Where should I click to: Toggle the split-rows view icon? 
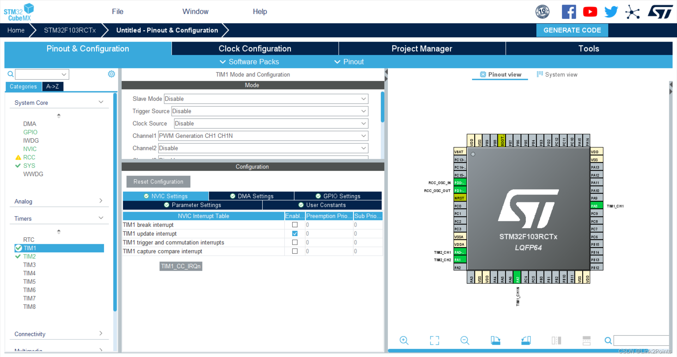point(587,340)
